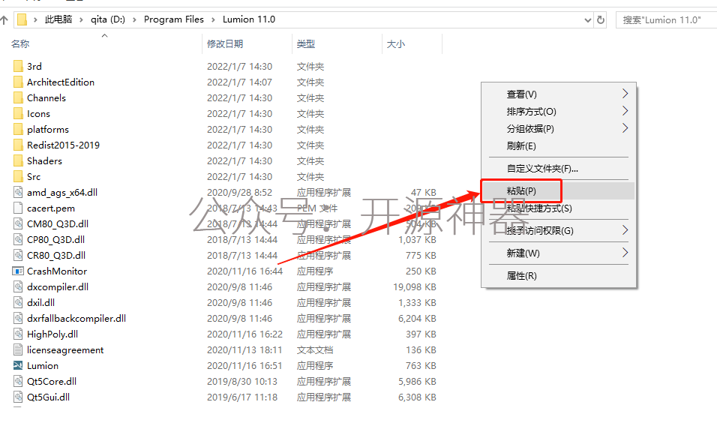The height and width of the screenshot is (423, 717).
Task: Select the CrashMonitor file name
Action: [57, 271]
